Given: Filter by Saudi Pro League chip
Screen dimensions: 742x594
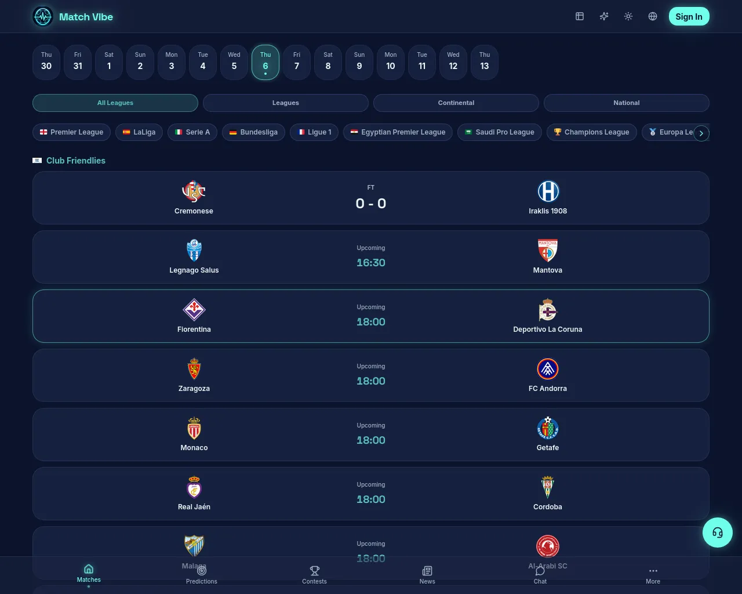Looking at the screenshot, I should click(500, 132).
